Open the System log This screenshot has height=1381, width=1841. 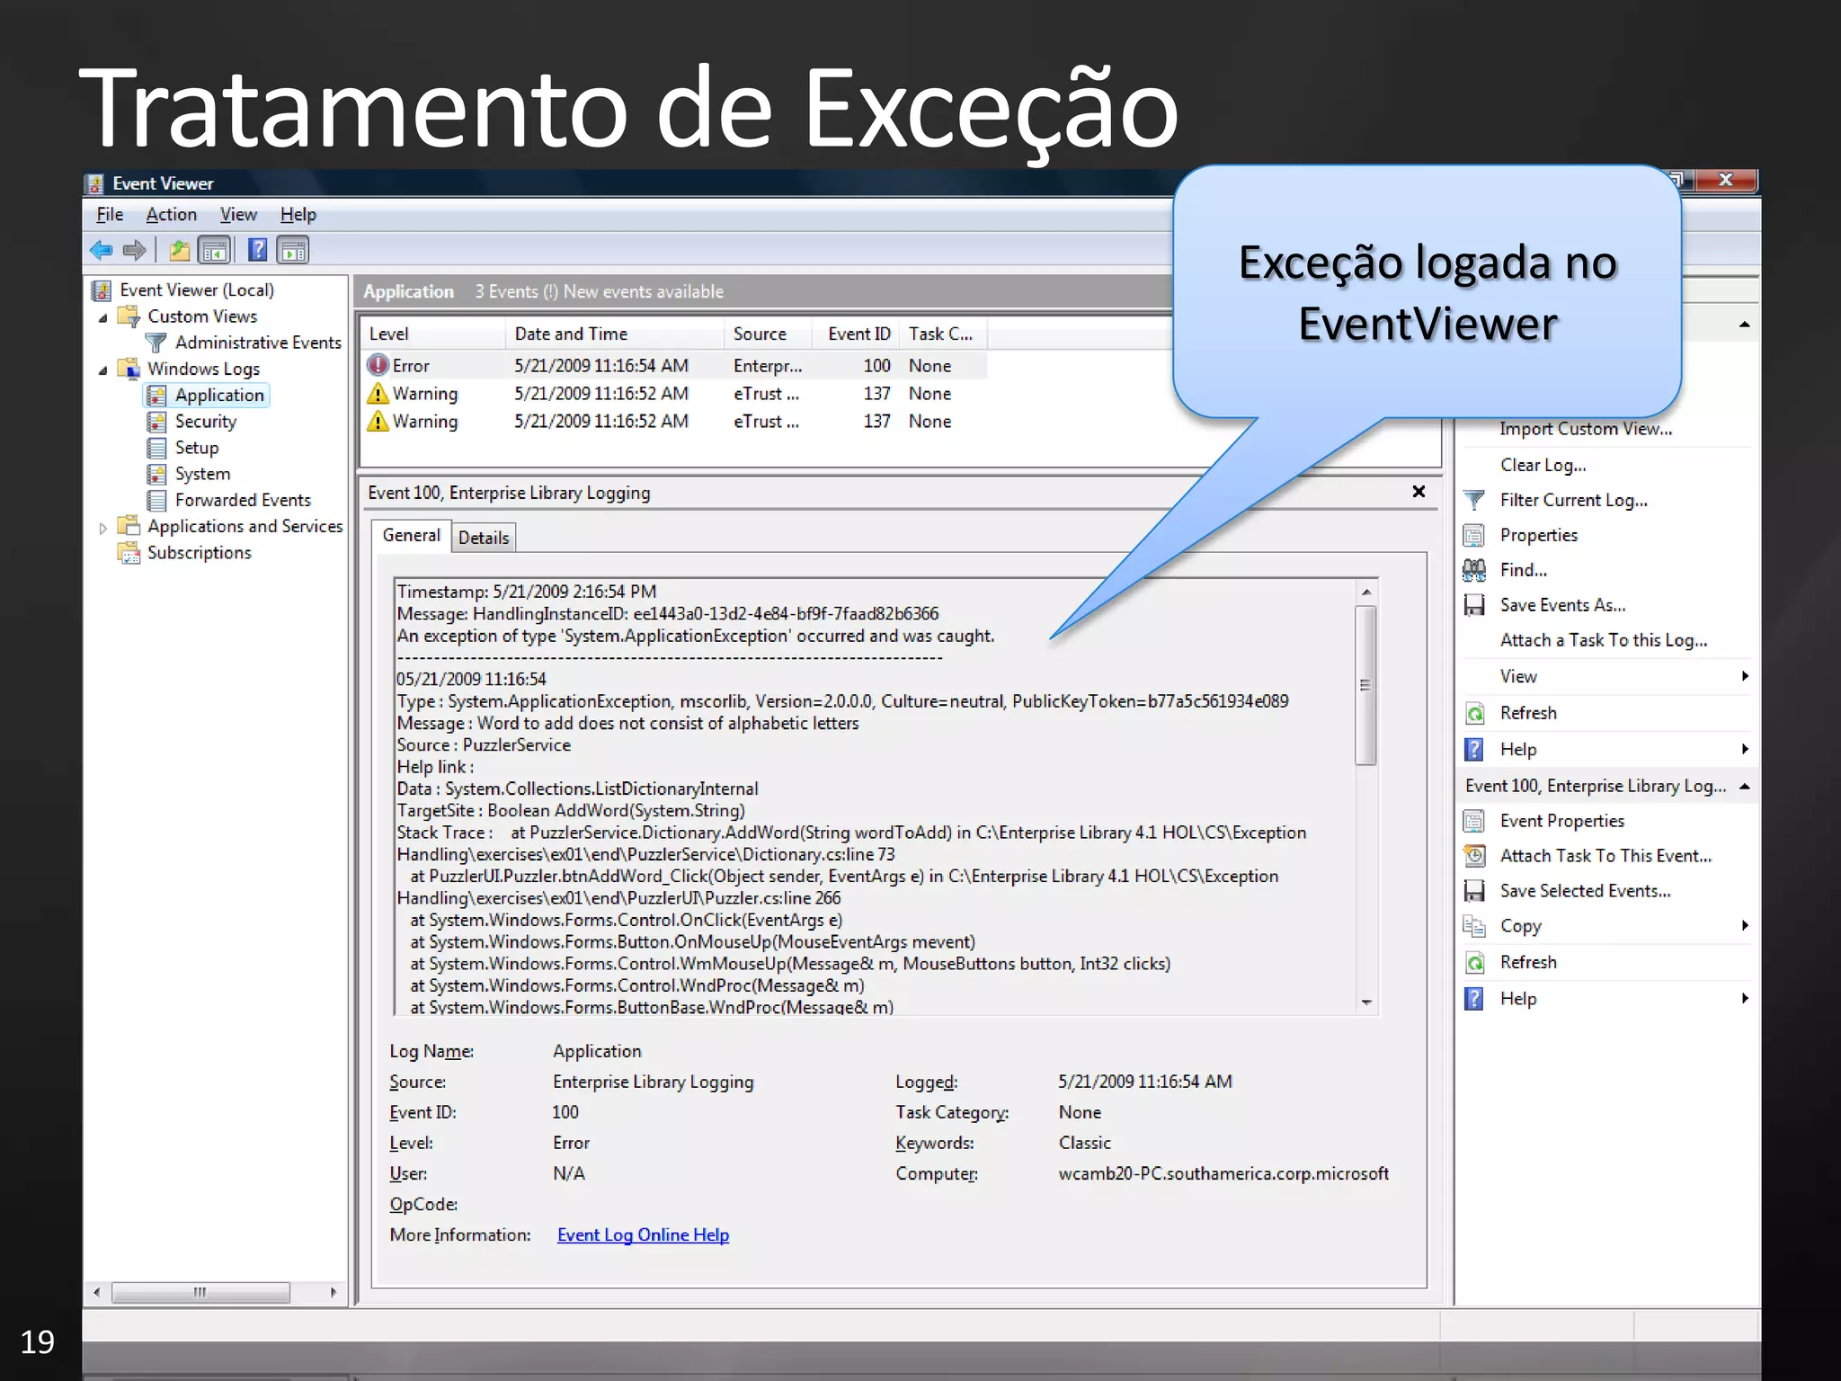(x=202, y=474)
